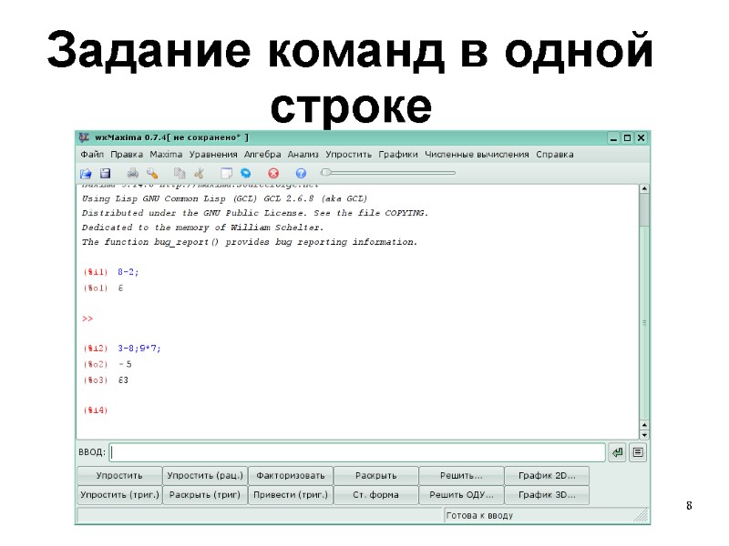
Task: Open the Уравнения menu
Action: 213,154
